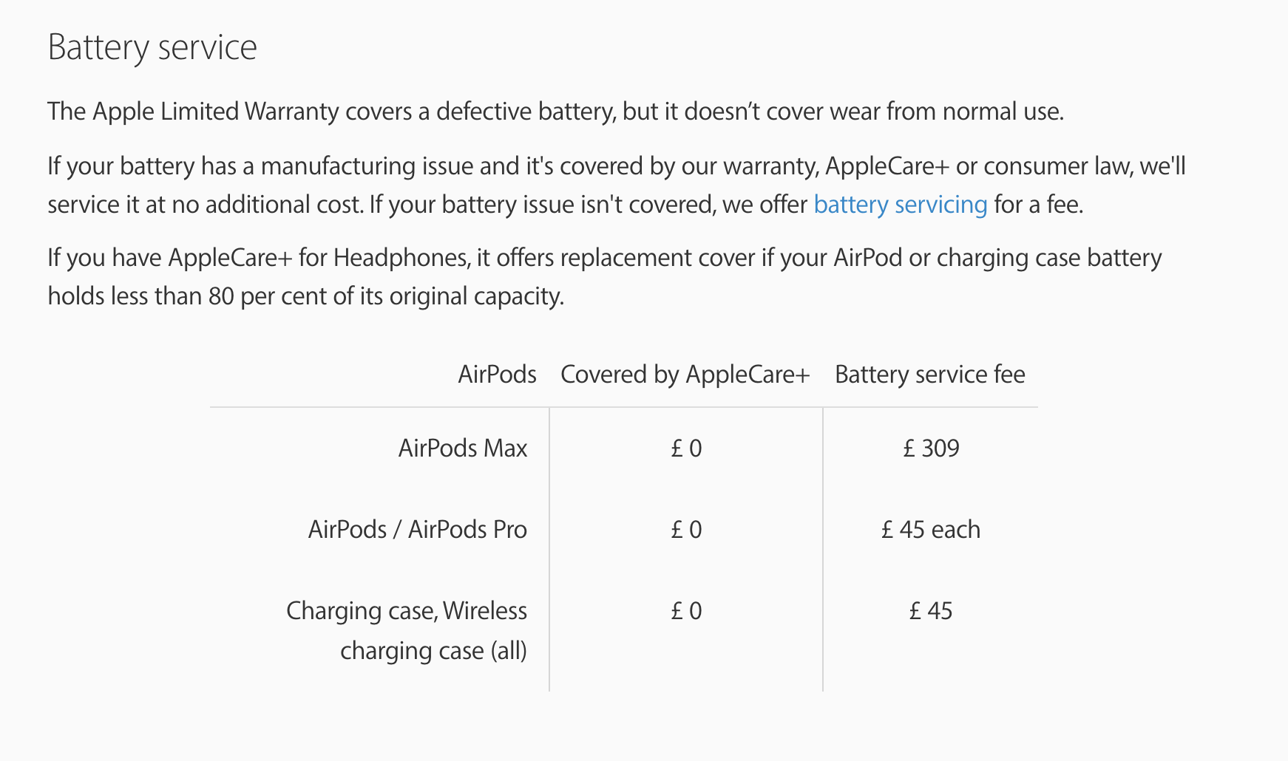Click 'for a fee' text after link
Screen dimensions: 1288x761
(1038, 205)
